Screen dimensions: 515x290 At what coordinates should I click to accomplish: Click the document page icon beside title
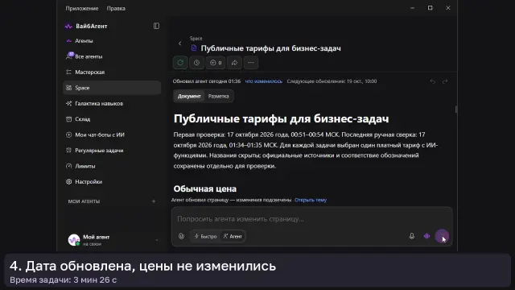point(194,48)
